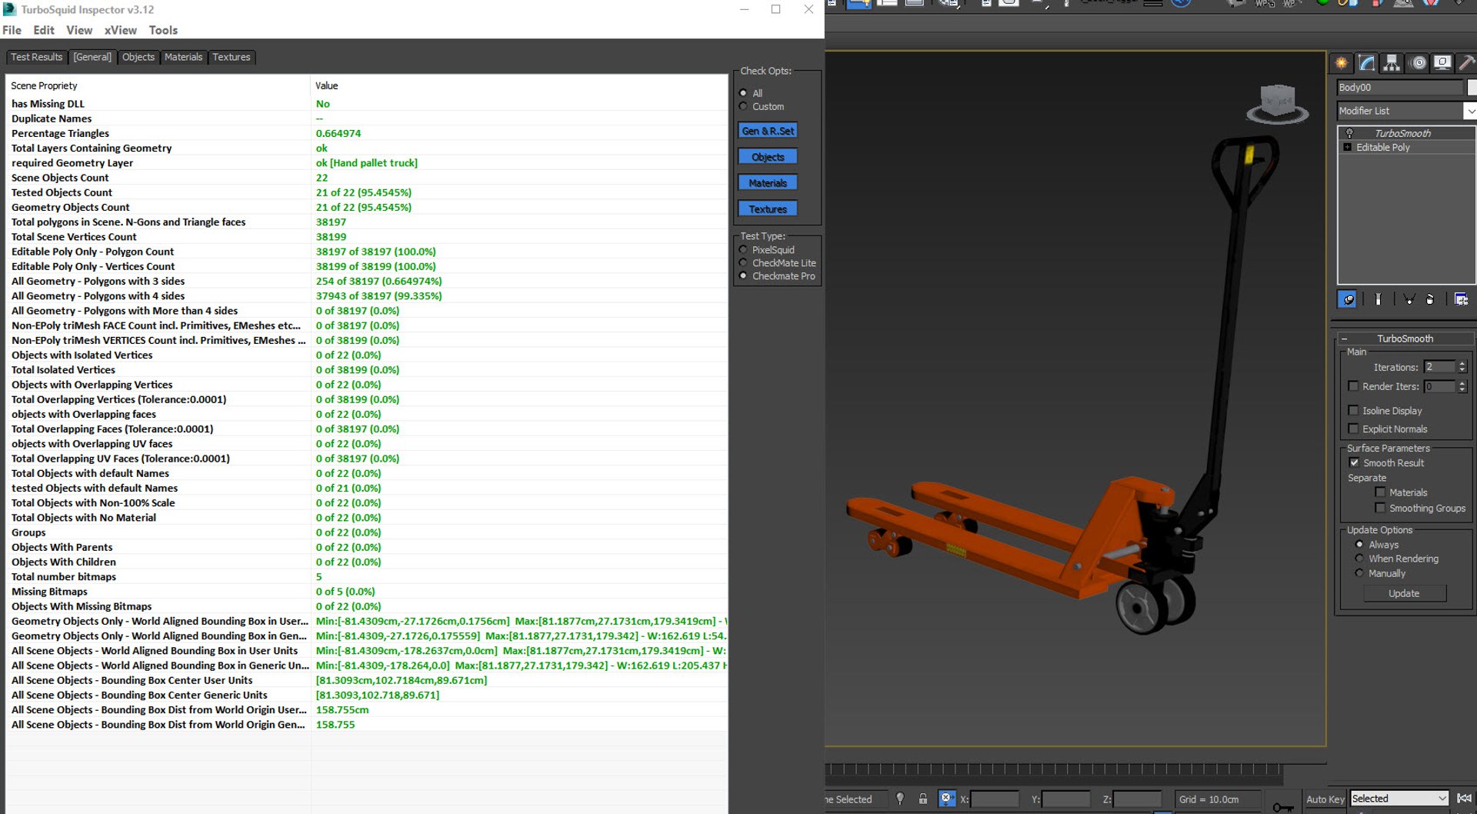Open the Create command panel tab
This screenshot has height=814, width=1477.
click(x=1342, y=63)
